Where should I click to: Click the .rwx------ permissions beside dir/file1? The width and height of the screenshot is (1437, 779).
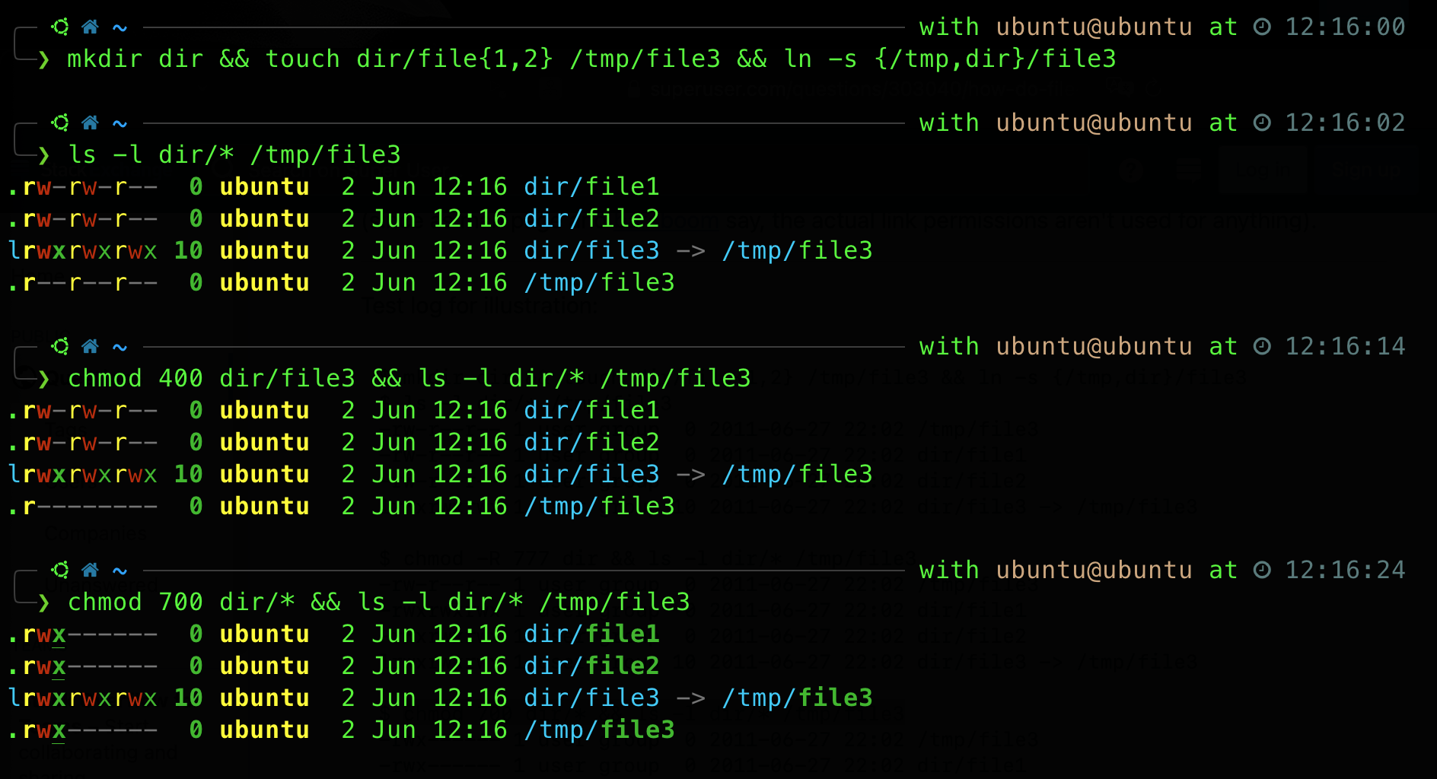click(82, 634)
